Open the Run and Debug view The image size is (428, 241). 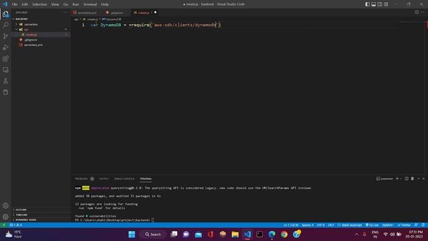[5, 48]
